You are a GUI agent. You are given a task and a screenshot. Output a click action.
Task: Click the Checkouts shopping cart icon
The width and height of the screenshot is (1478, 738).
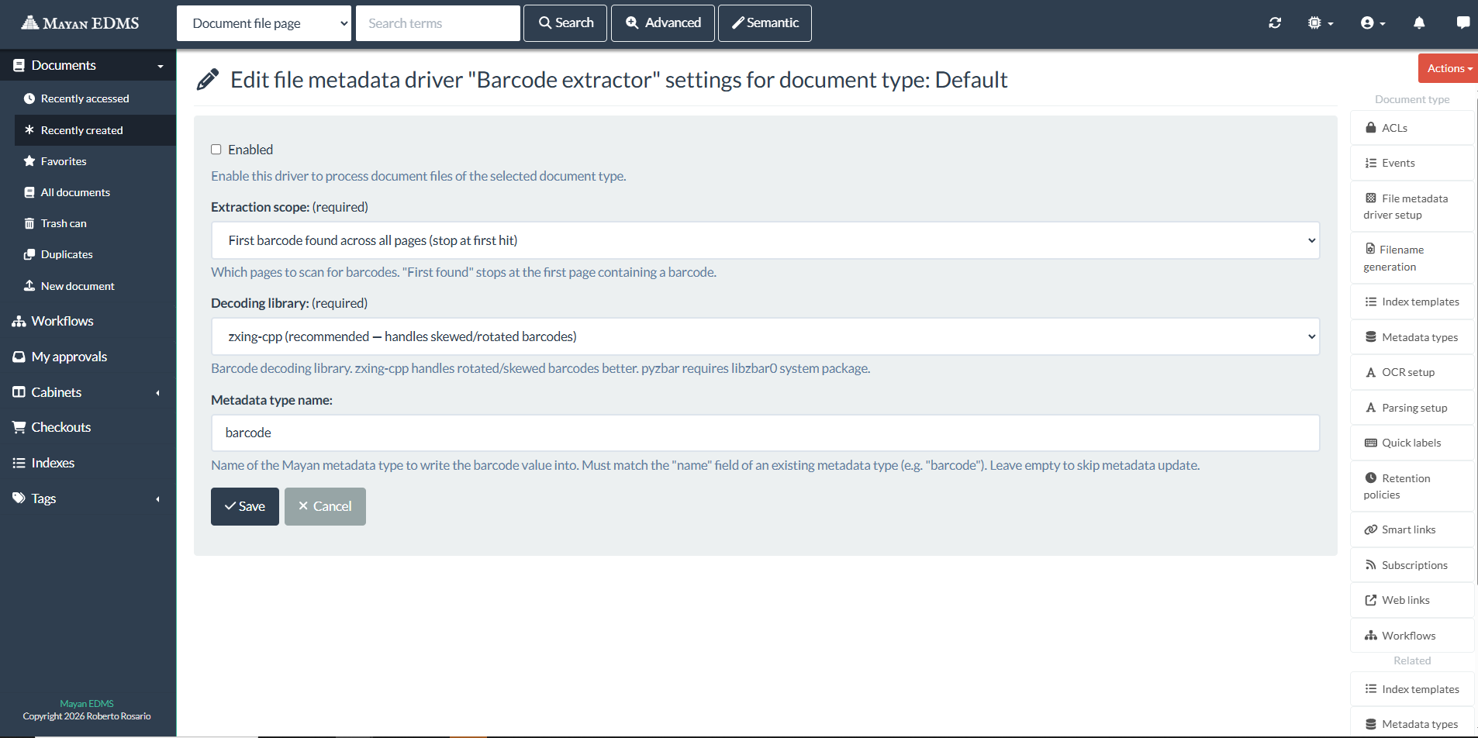click(x=19, y=427)
